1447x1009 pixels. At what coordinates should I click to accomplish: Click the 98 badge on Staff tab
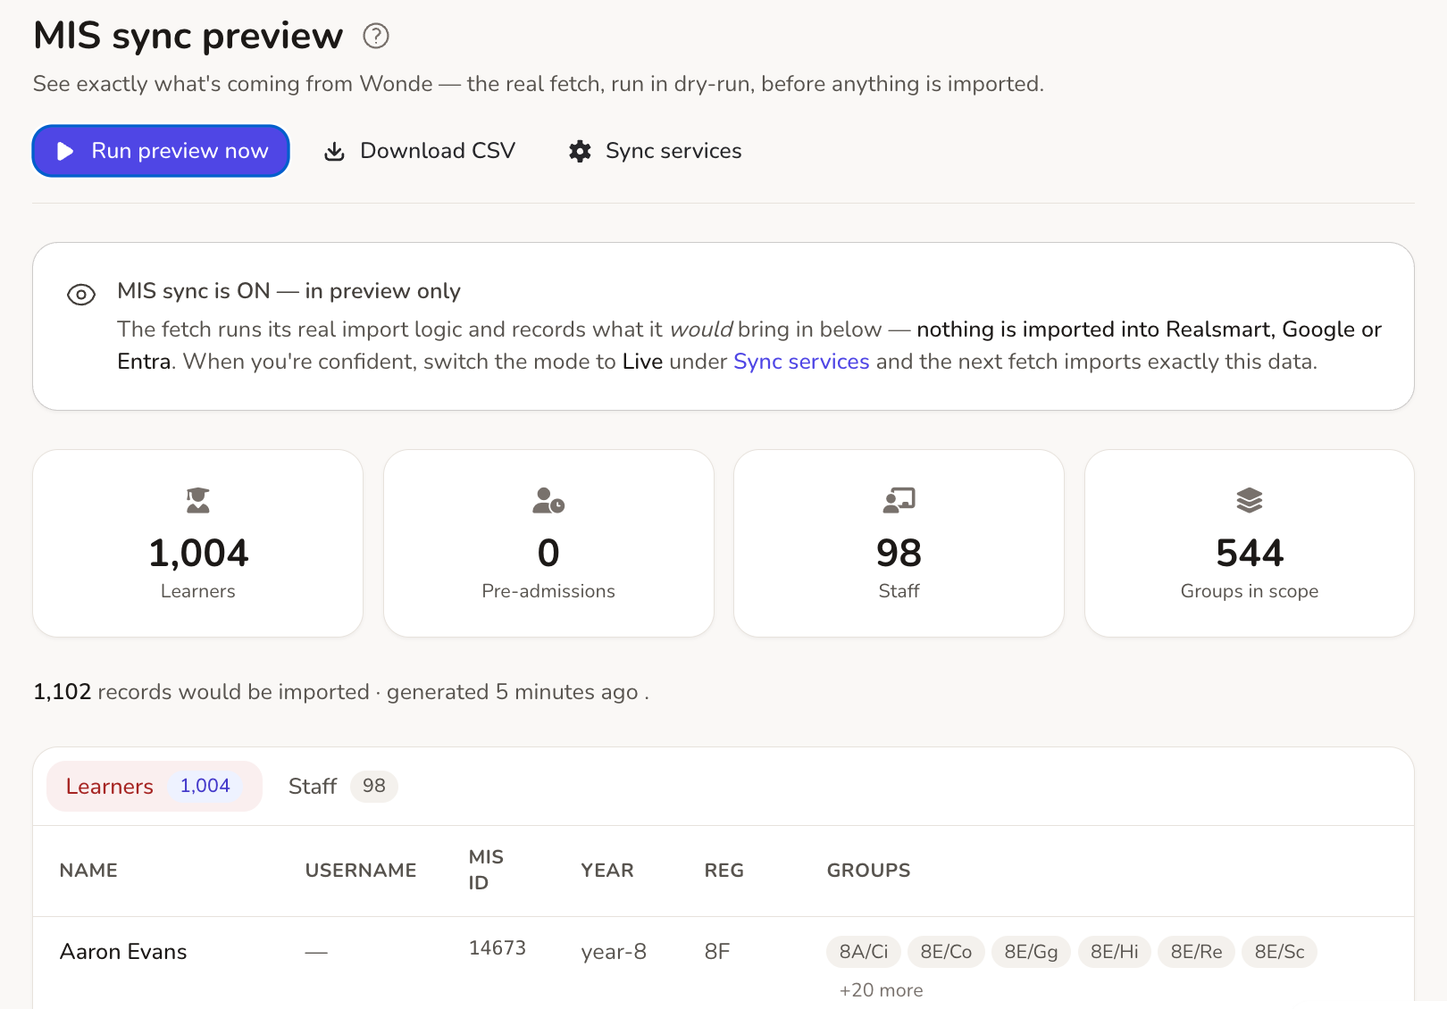[x=374, y=786]
